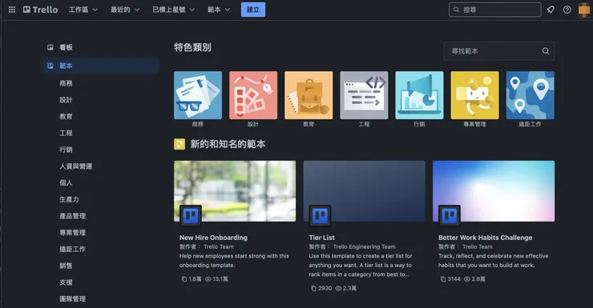The width and height of the screenshot is (593, 308).
Task: Select 行銷 in the sidebar list
Action: [x=66, y=150]
